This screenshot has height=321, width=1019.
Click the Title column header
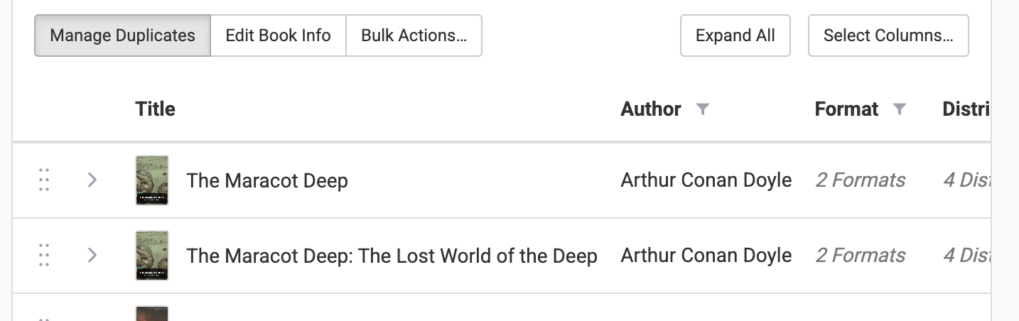[x=155, y=109]
